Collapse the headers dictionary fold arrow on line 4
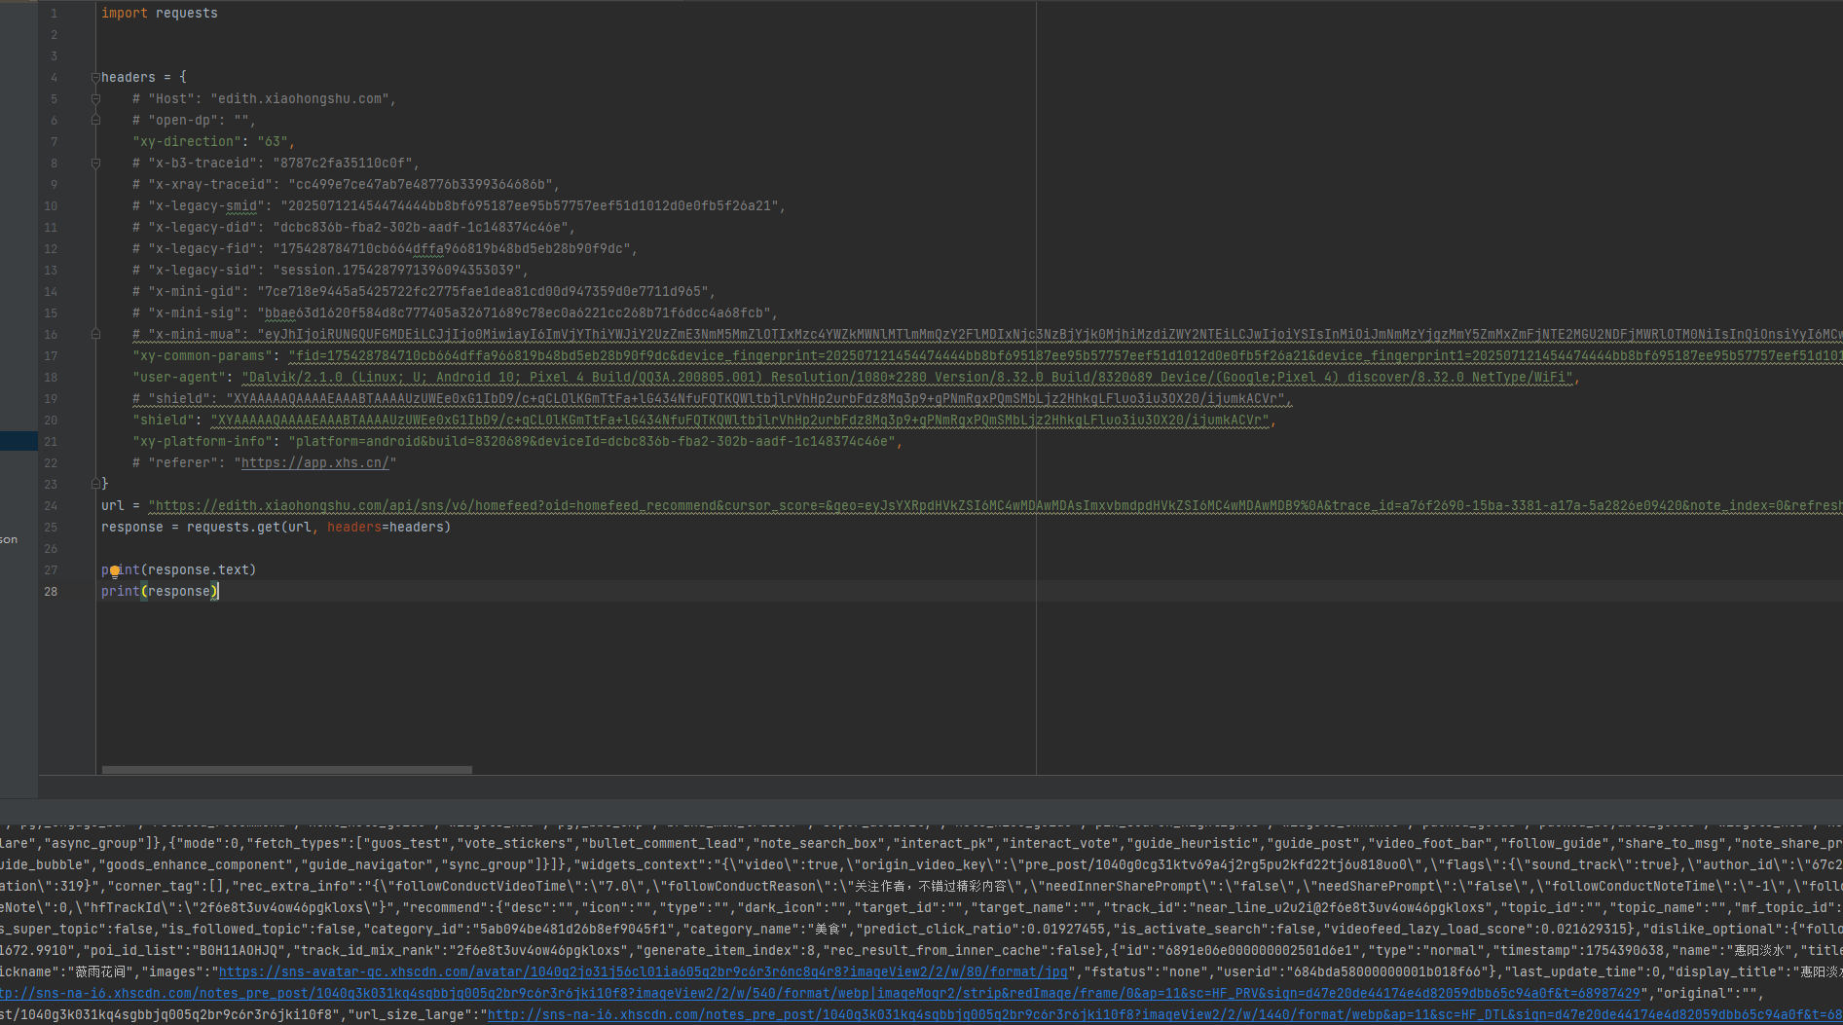 [94, 77]
